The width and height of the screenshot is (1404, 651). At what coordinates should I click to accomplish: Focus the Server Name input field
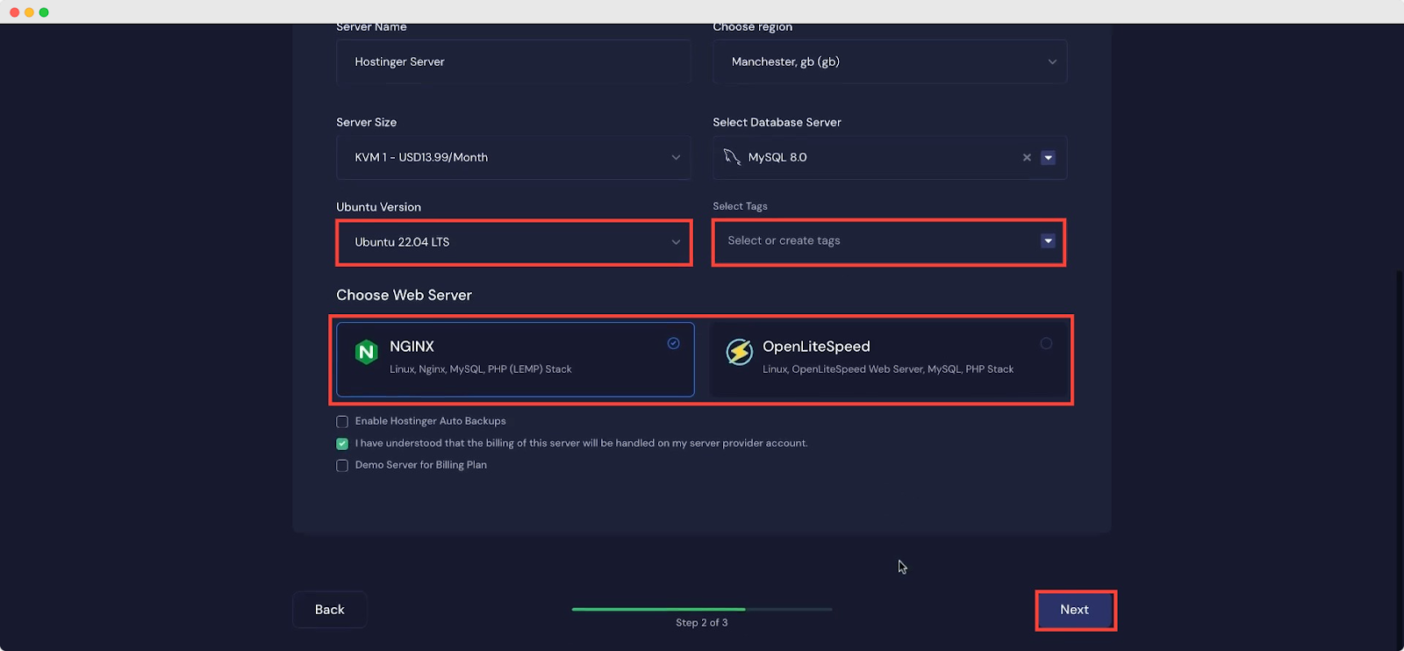point(514,61)
